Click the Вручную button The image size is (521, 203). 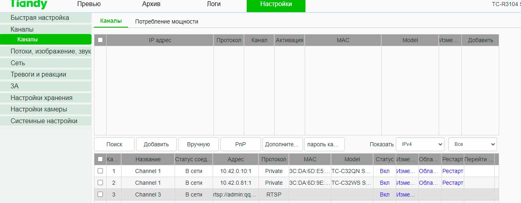click(199, 144)
